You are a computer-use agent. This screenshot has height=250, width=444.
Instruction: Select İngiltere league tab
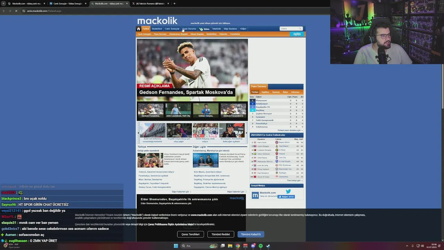point(265,92)
